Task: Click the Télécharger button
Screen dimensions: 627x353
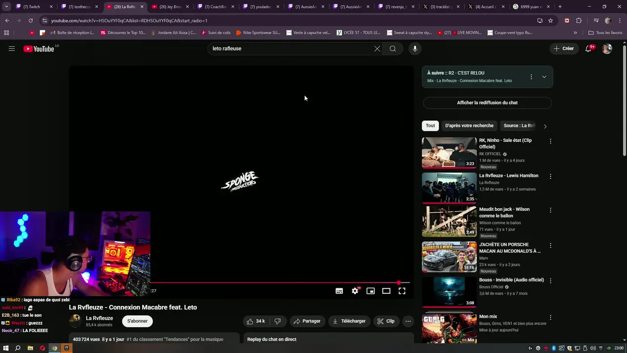Action: tap(349, 321)
